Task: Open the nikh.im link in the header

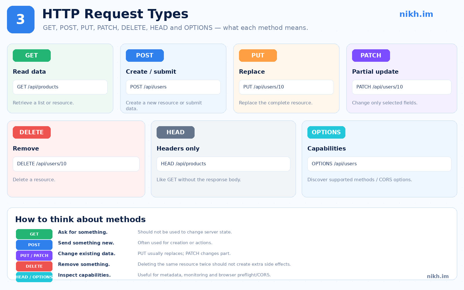Action: pos(416,14)
